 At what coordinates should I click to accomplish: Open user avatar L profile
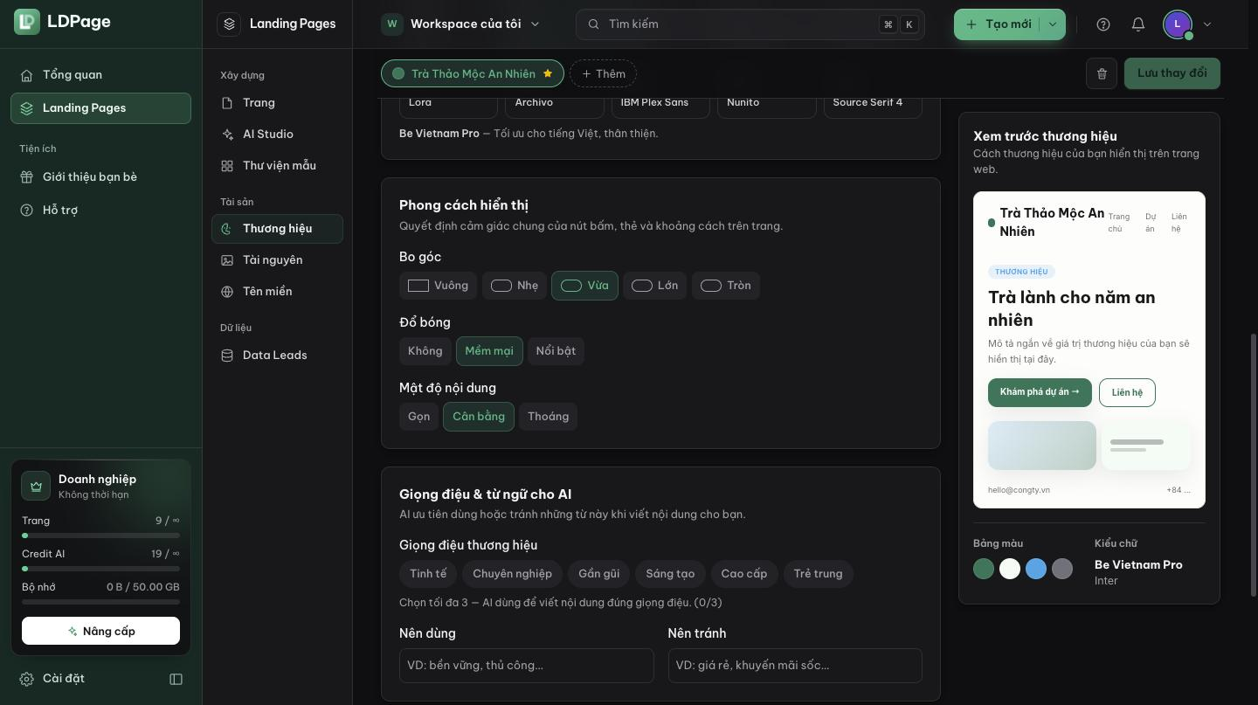click(x=1178, y=24)
